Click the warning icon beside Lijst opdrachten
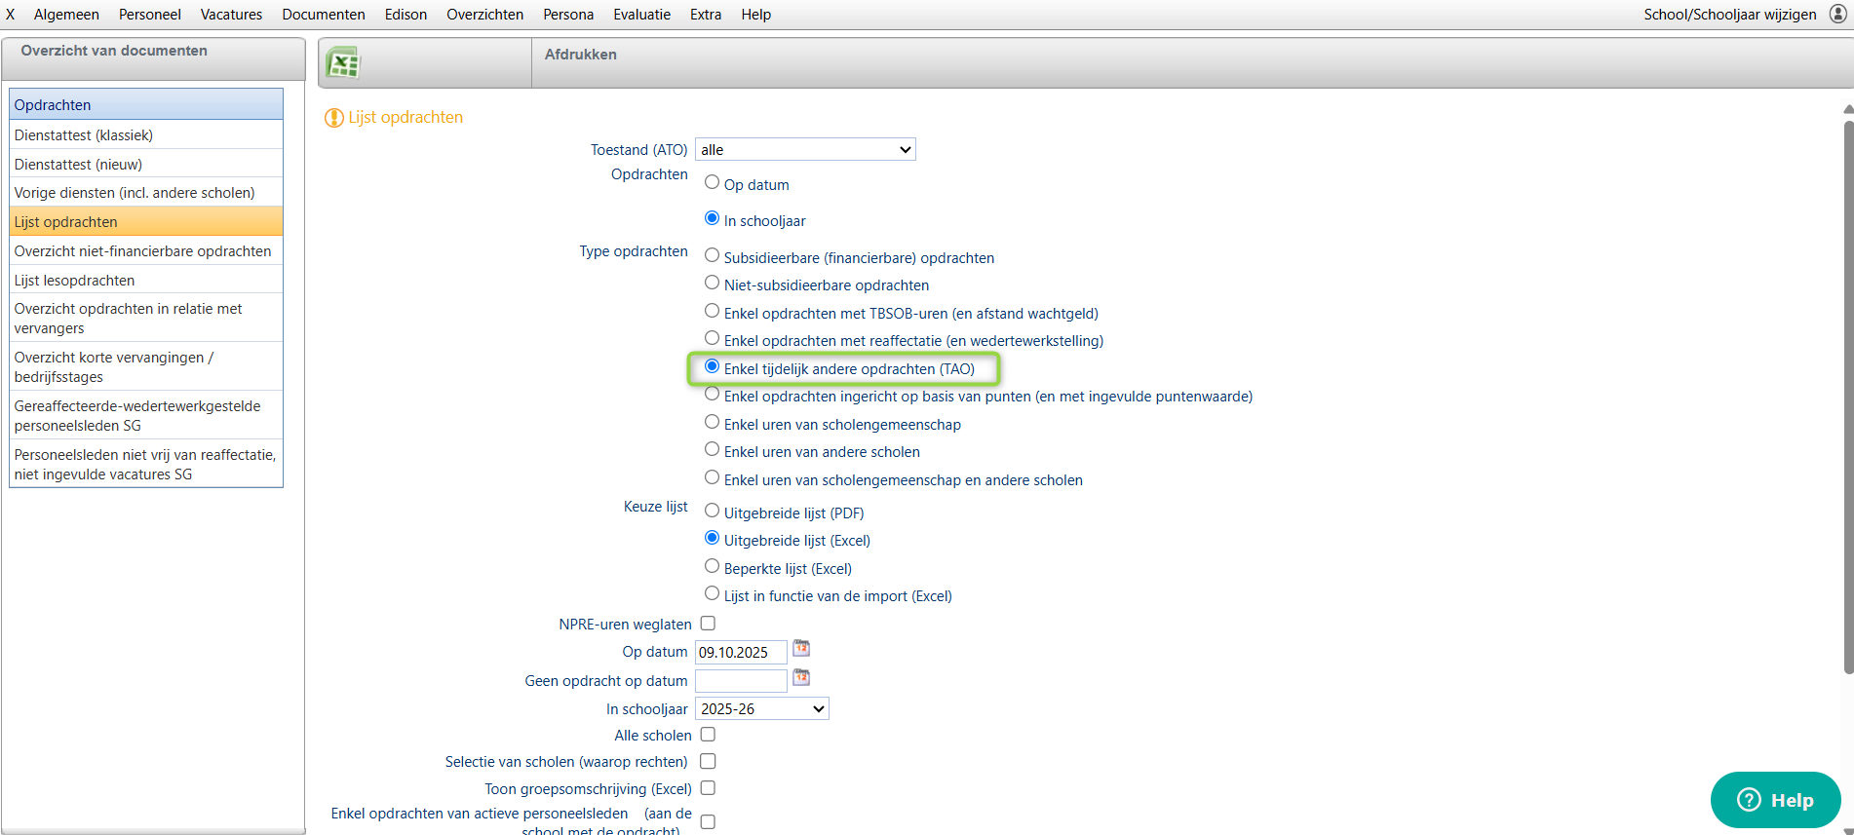 tap(333, 118)
